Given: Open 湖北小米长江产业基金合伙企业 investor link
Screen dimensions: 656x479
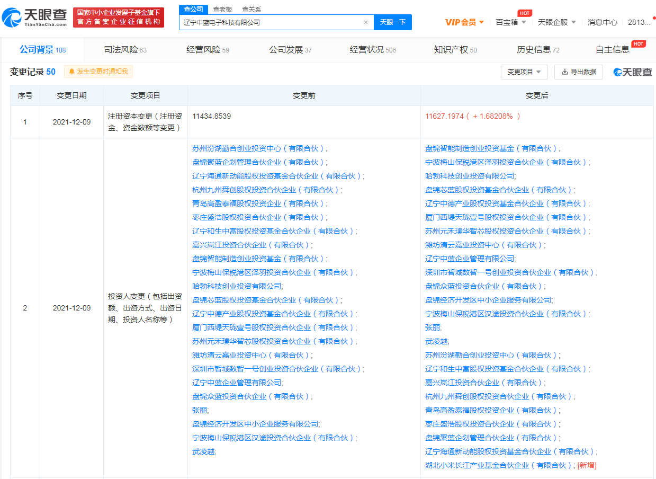Looking at the screenshot, I should click(x=499, y=465).
